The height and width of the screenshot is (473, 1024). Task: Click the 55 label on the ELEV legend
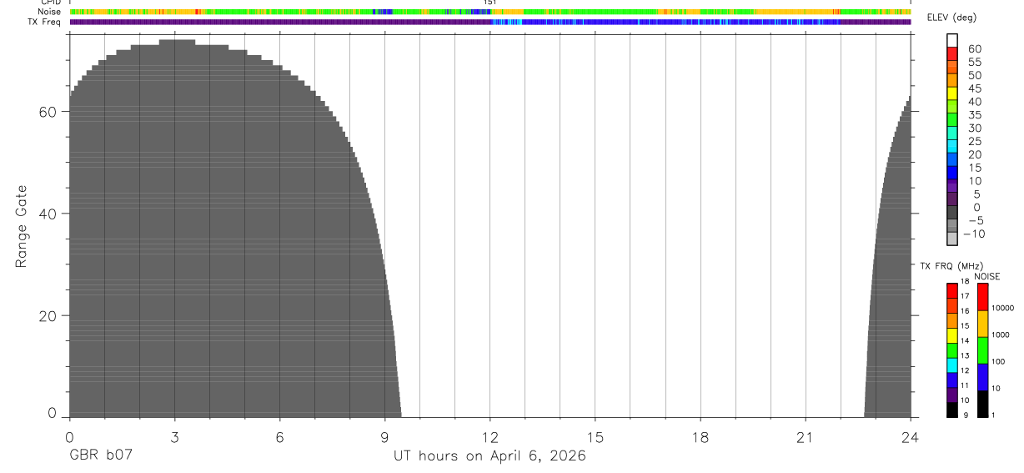(974, 62)
